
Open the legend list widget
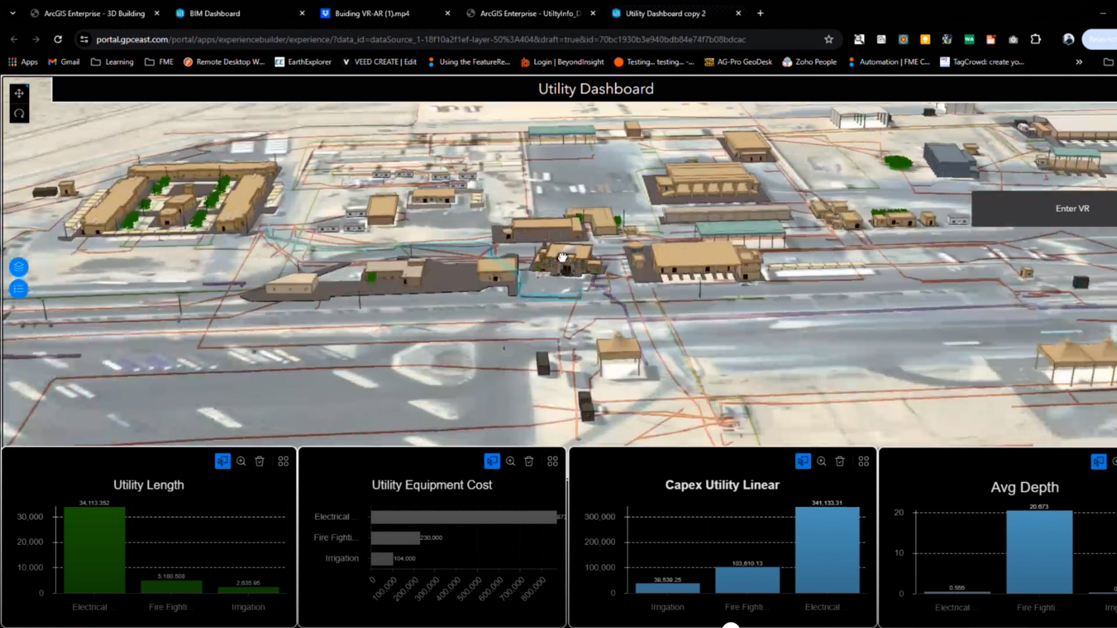[x=19, y=289]
